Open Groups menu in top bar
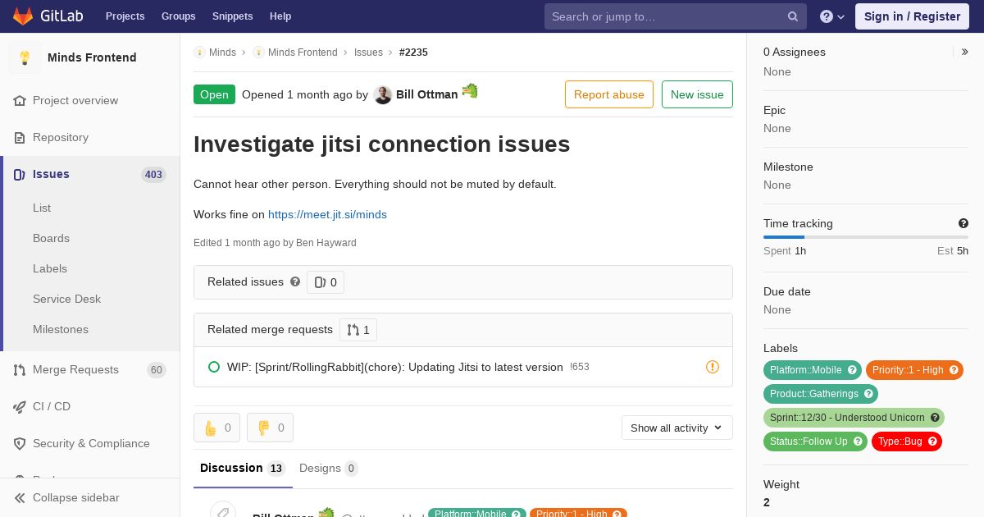 [x=178, y=16]
